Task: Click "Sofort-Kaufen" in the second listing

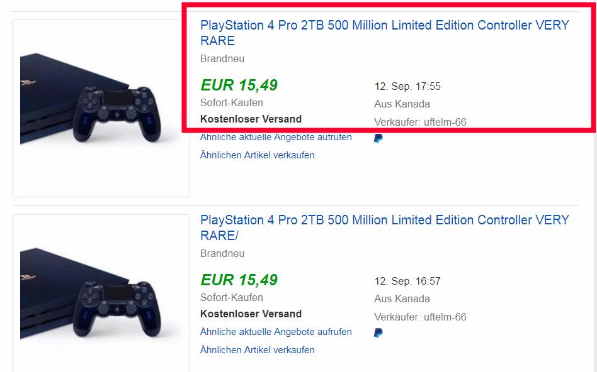Action: [x=232, y=298]
